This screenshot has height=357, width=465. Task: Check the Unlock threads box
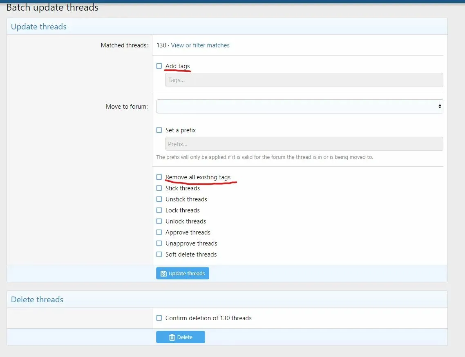coord(159,221)
